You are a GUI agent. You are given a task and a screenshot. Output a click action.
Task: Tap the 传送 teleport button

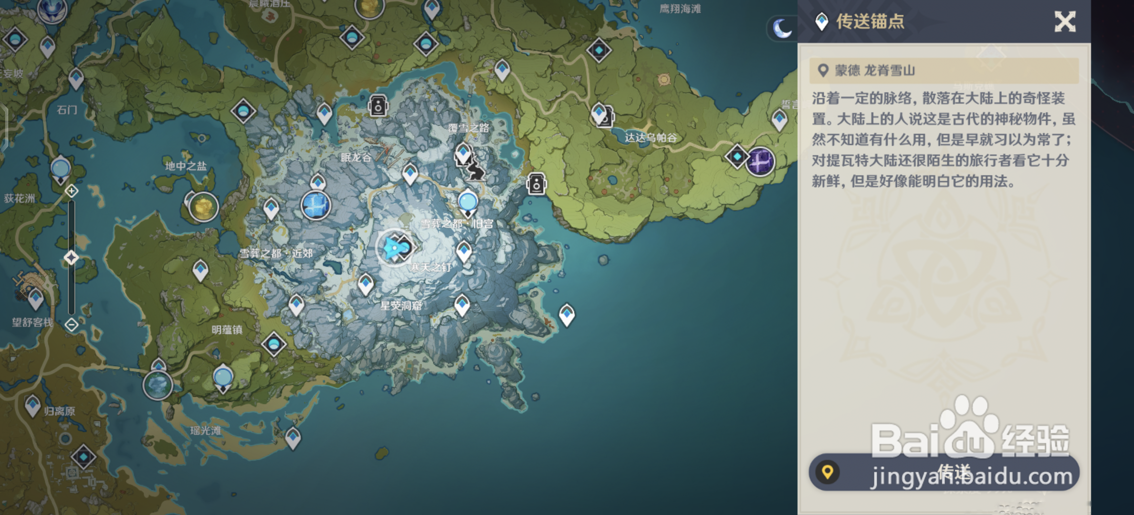point(944,472)
